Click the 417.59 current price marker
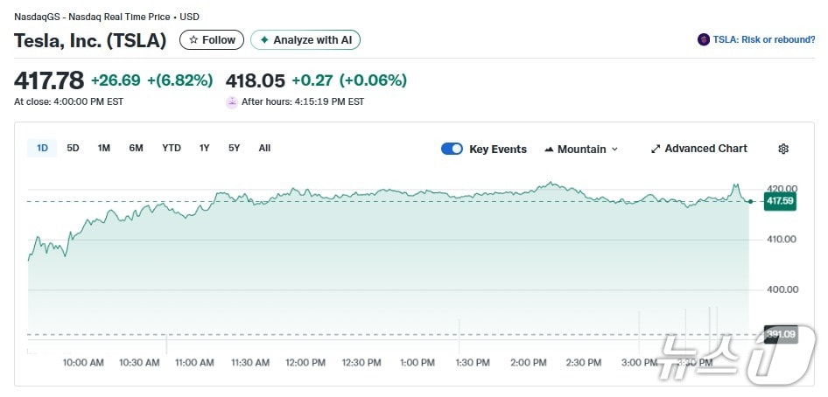828x397 pixels. [779, 201]
